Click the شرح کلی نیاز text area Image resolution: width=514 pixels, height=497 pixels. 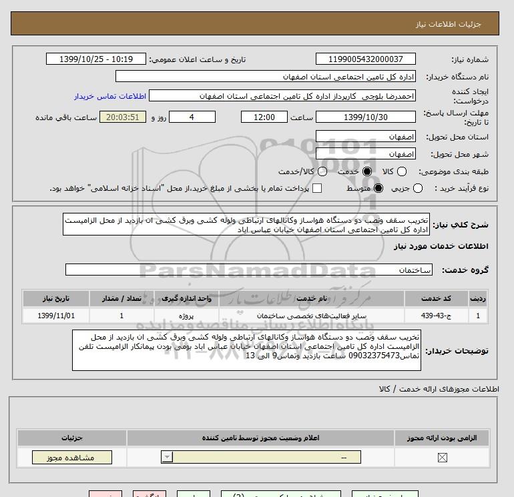(246, 225)
